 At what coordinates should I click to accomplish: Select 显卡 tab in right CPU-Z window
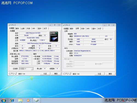pyautogui.click(x=94, y=29)
